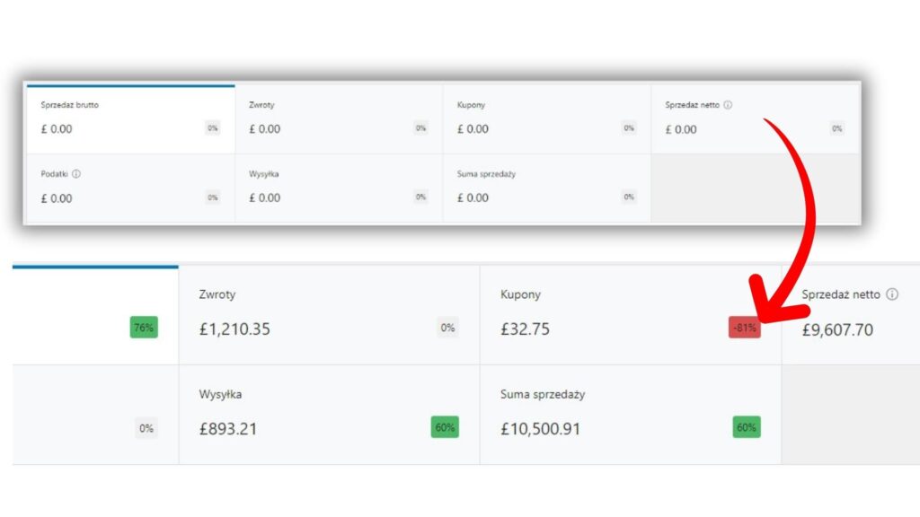Viewport: 920px width, 517px height.
Task: Click the Zwroty £1,210.35 amount
Action: (x=234, y=329)
